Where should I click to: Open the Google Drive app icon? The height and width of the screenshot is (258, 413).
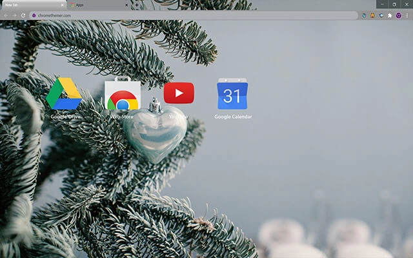(x=64, y=94)
